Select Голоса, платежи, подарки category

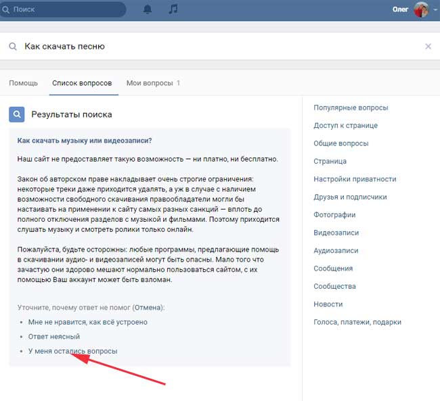pos(357,322)
